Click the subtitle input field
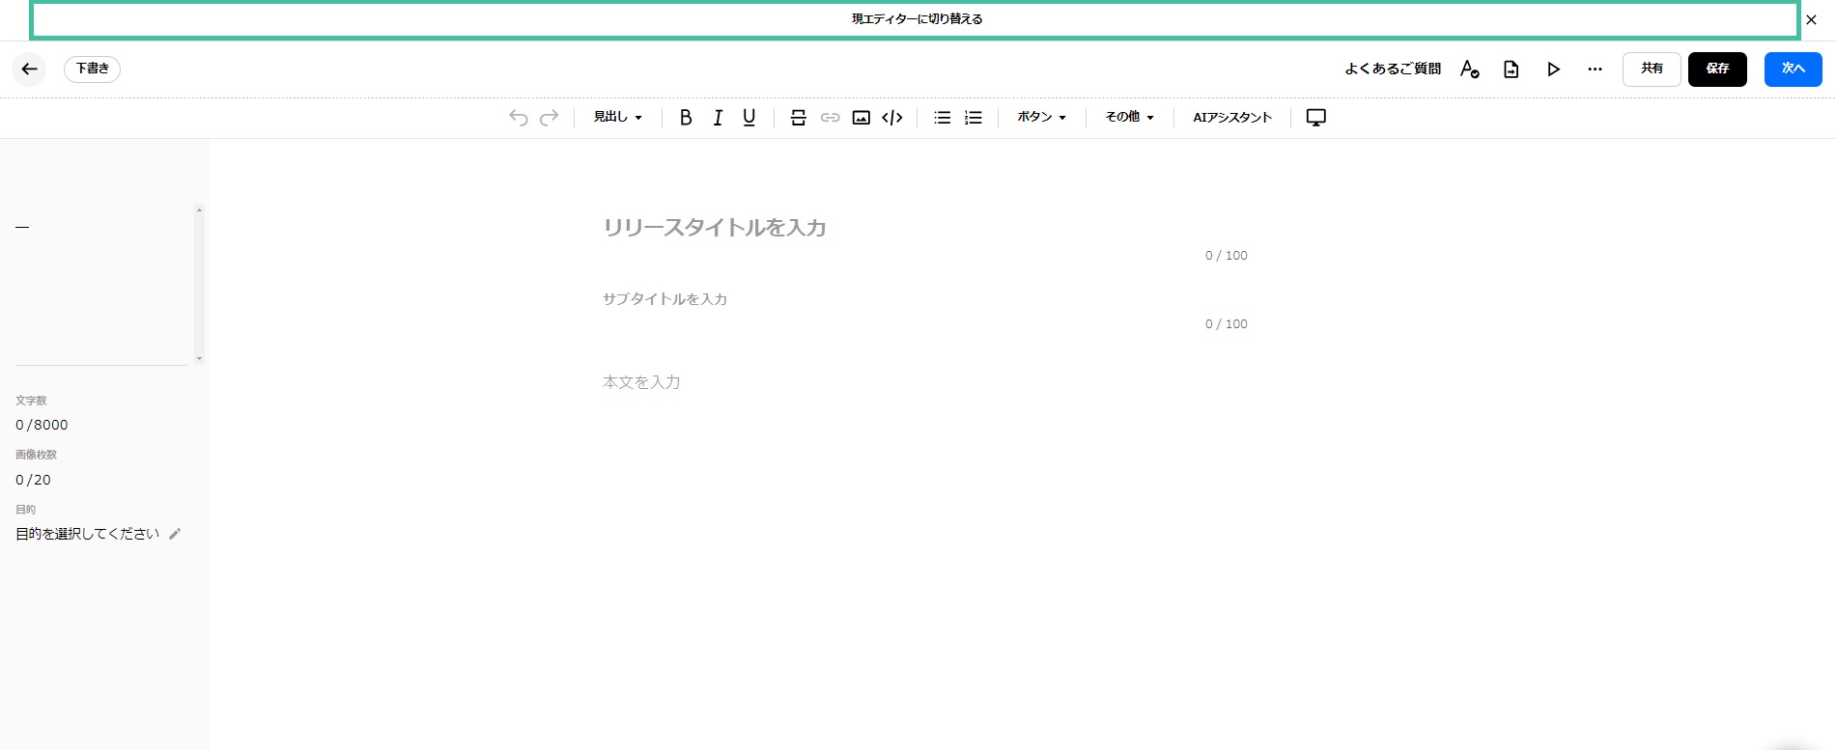1836x750 pixels. 925,299
